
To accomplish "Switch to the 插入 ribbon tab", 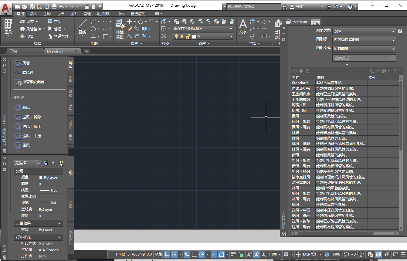I will coord(33,13).
